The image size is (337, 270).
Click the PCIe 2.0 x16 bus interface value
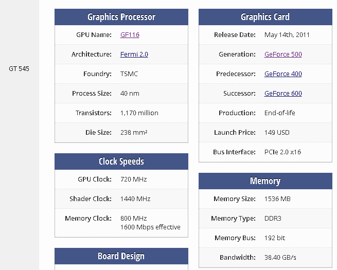point(282,152)
